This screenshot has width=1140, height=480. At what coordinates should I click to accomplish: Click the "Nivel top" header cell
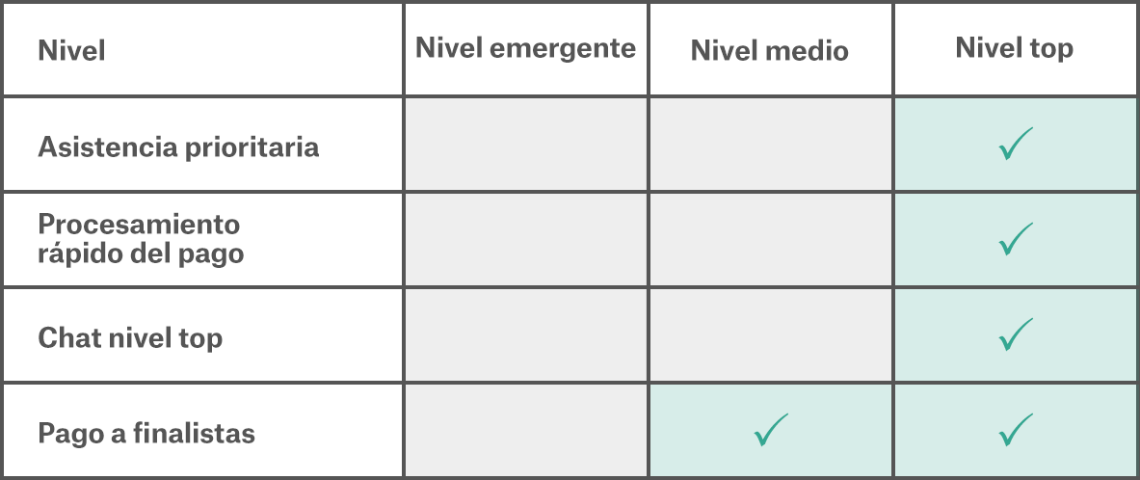tap(1014, 48)
